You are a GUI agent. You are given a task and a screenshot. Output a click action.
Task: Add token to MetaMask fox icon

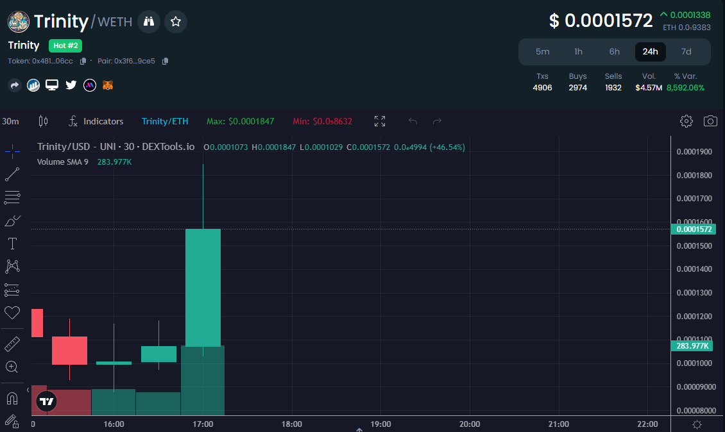coord(108,85)
